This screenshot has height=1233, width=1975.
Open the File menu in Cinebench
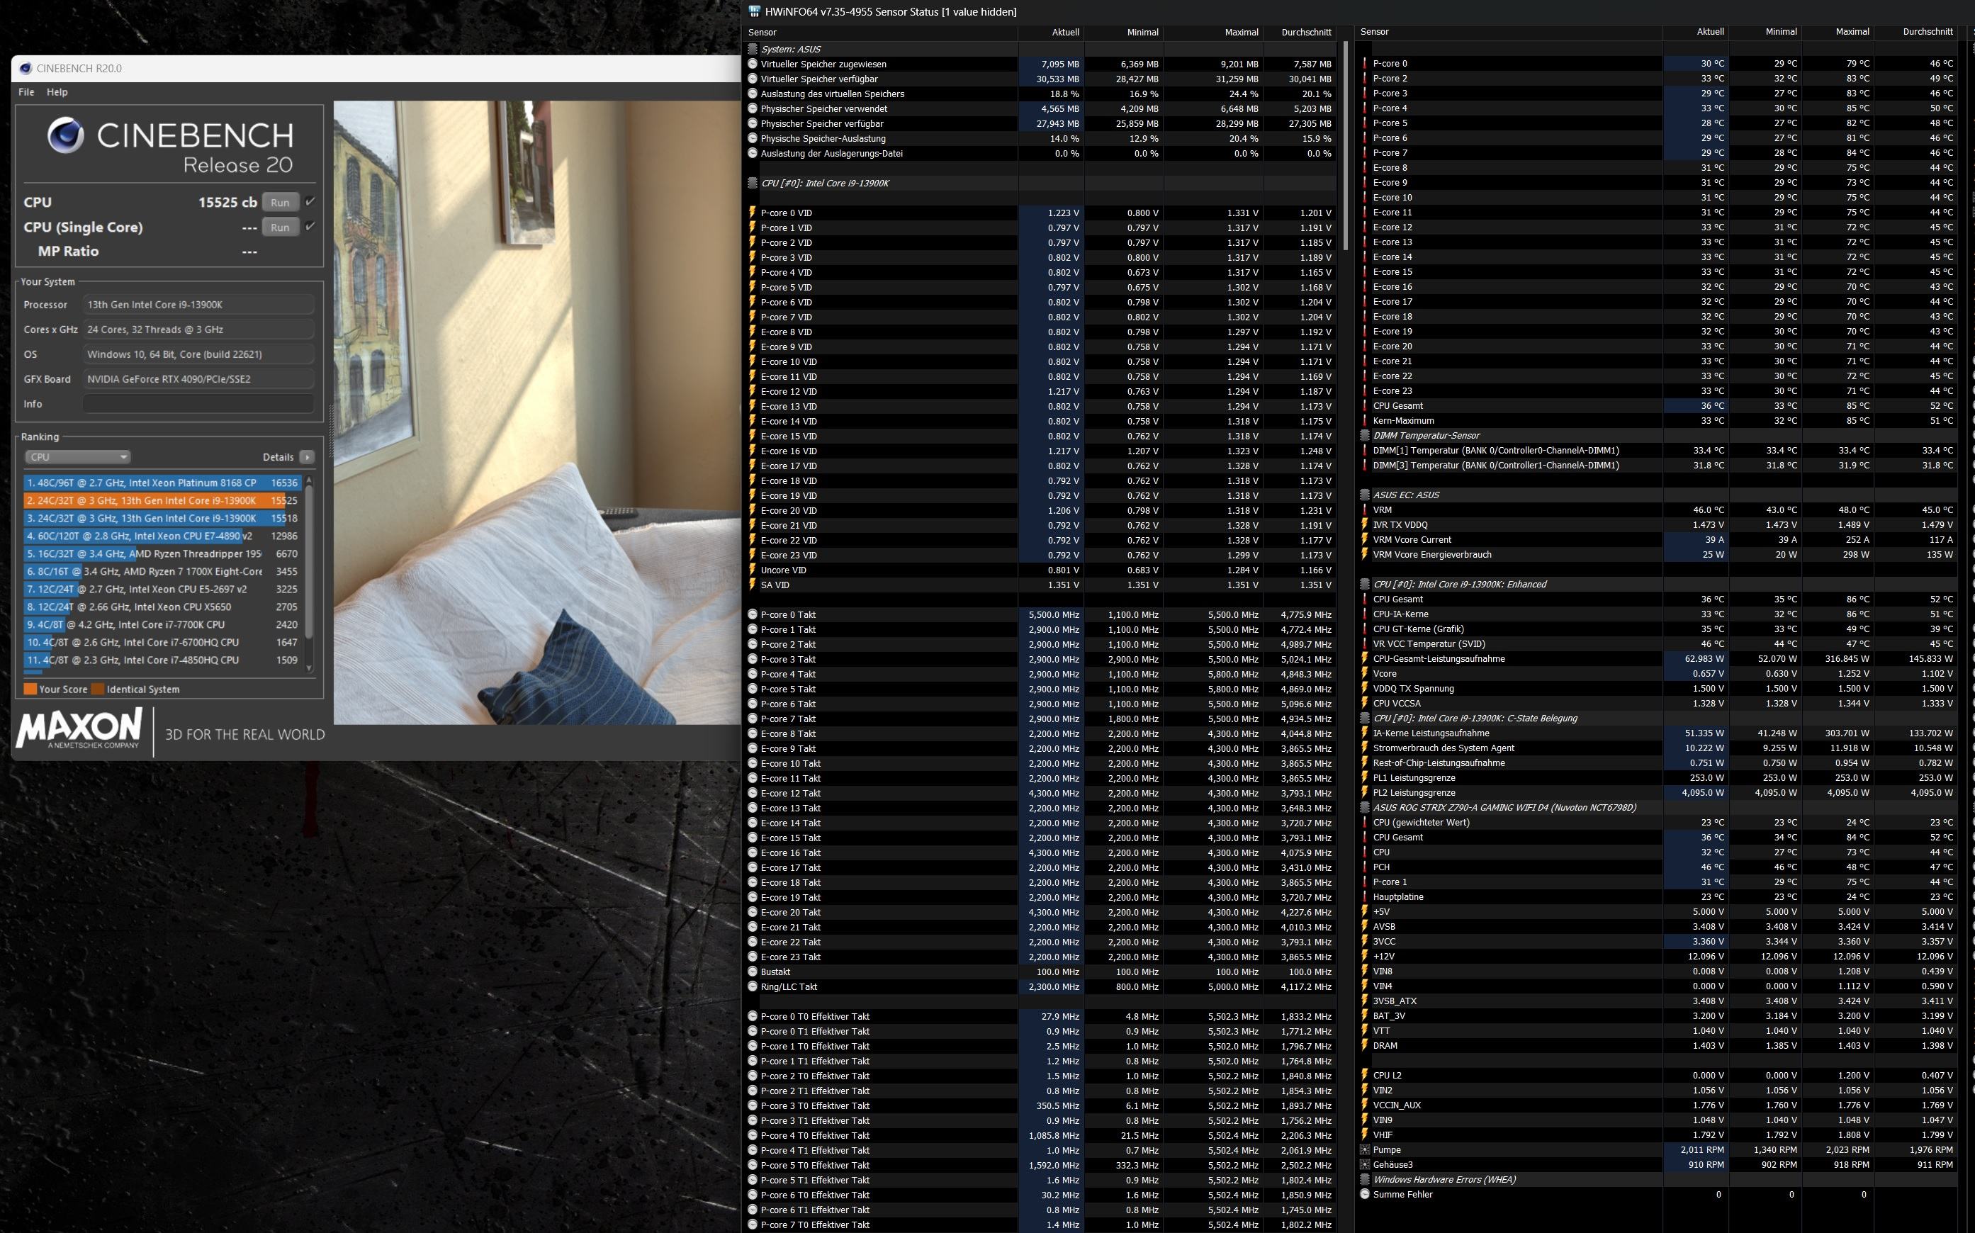tap(26, 92)
